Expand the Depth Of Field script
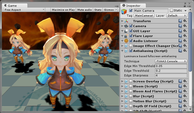The height and width of the screenshot is (113, 194). pyautogui.click(x=122, y=106)
